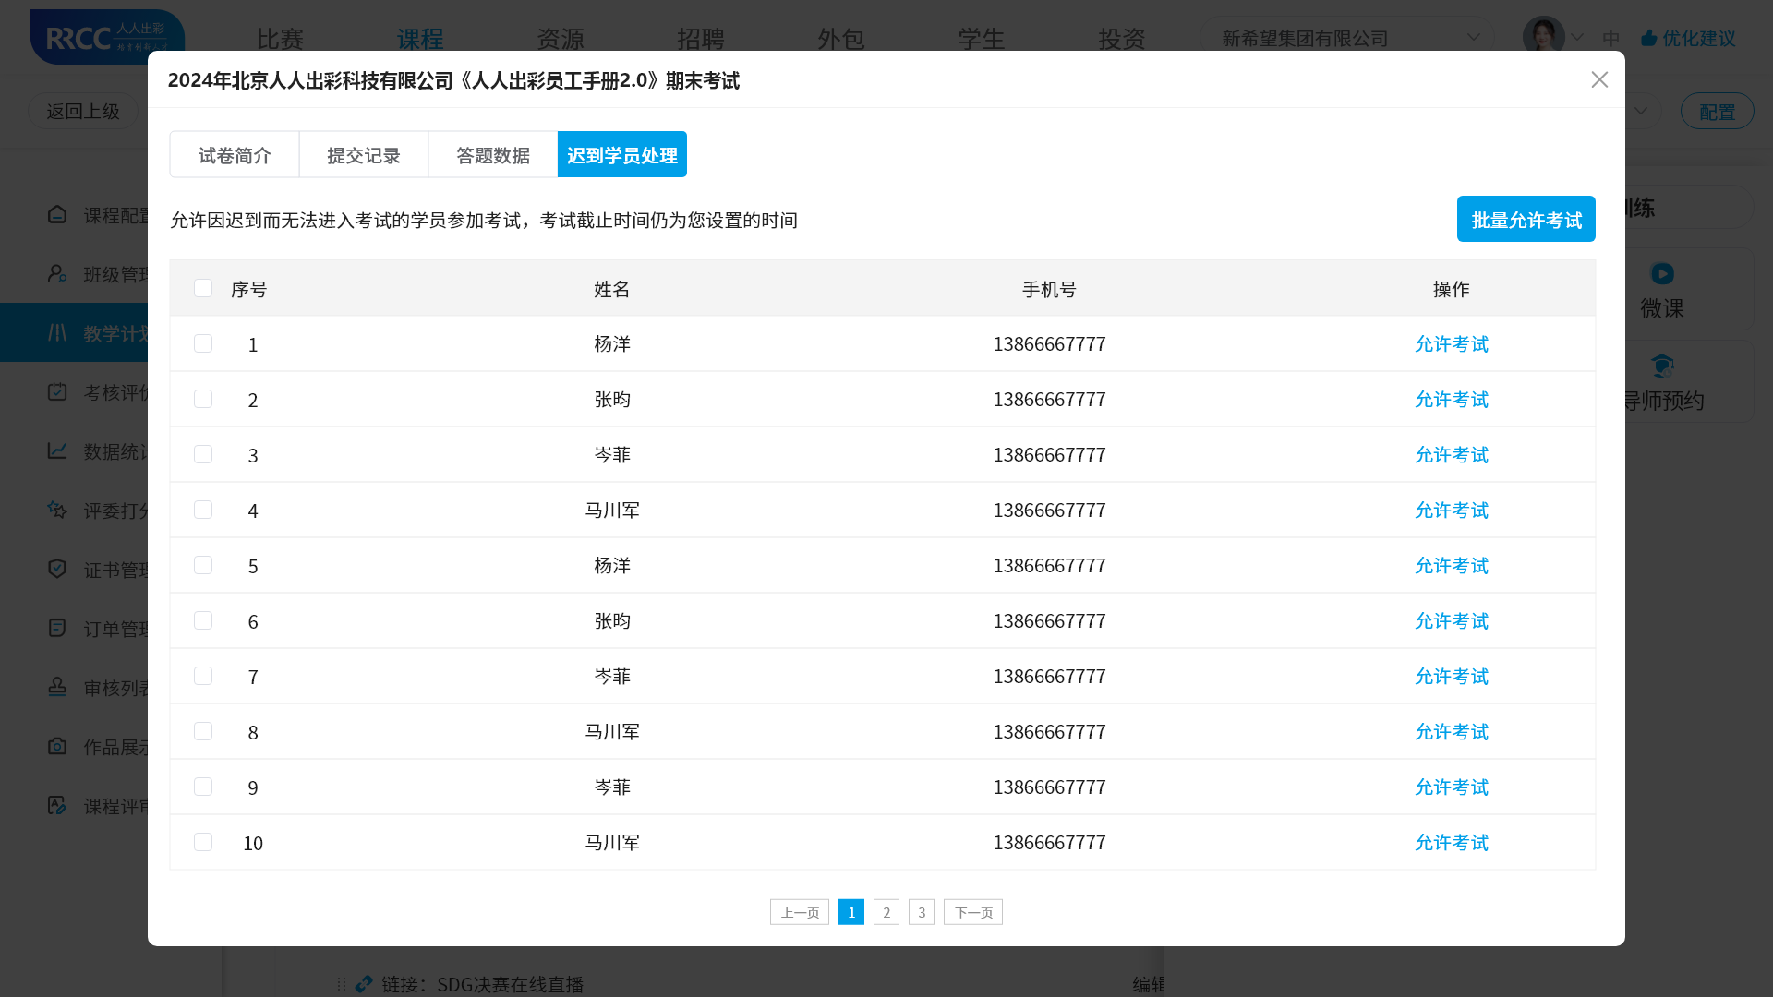Select the 迟到学员处理 tab
Screen dimensions: 1773x997
[622, 154]
